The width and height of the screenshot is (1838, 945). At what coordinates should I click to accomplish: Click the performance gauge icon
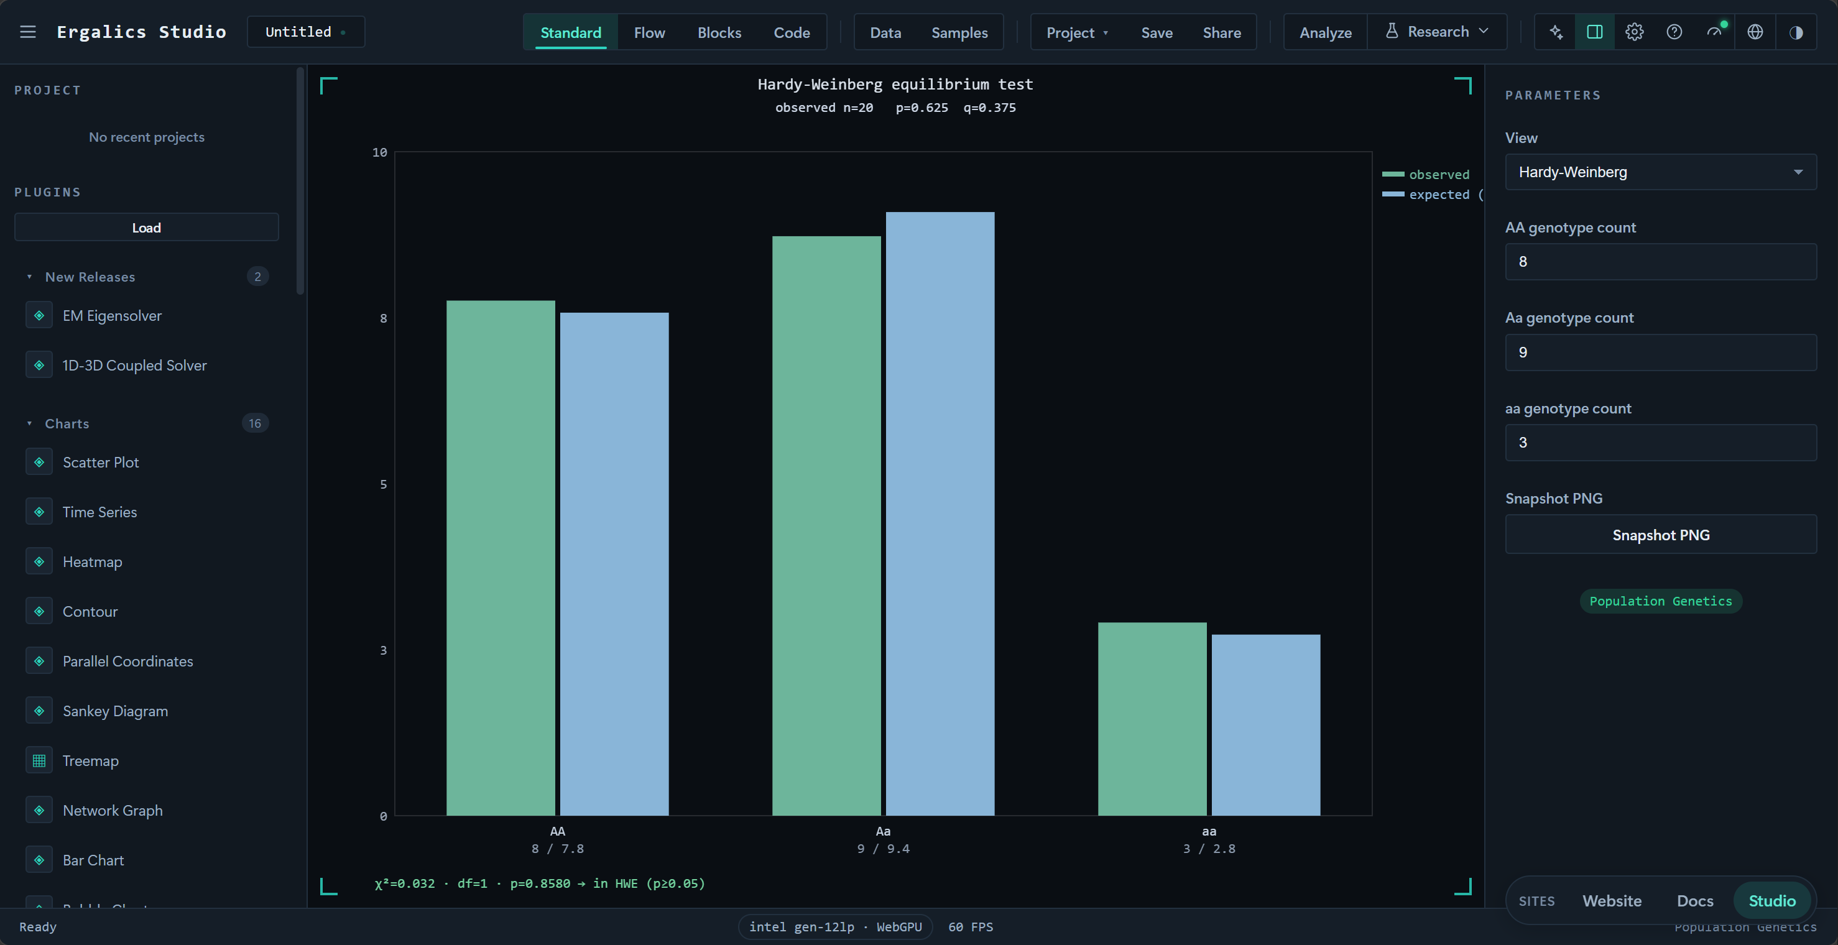pyautogui.click(x=1714, y=32)
